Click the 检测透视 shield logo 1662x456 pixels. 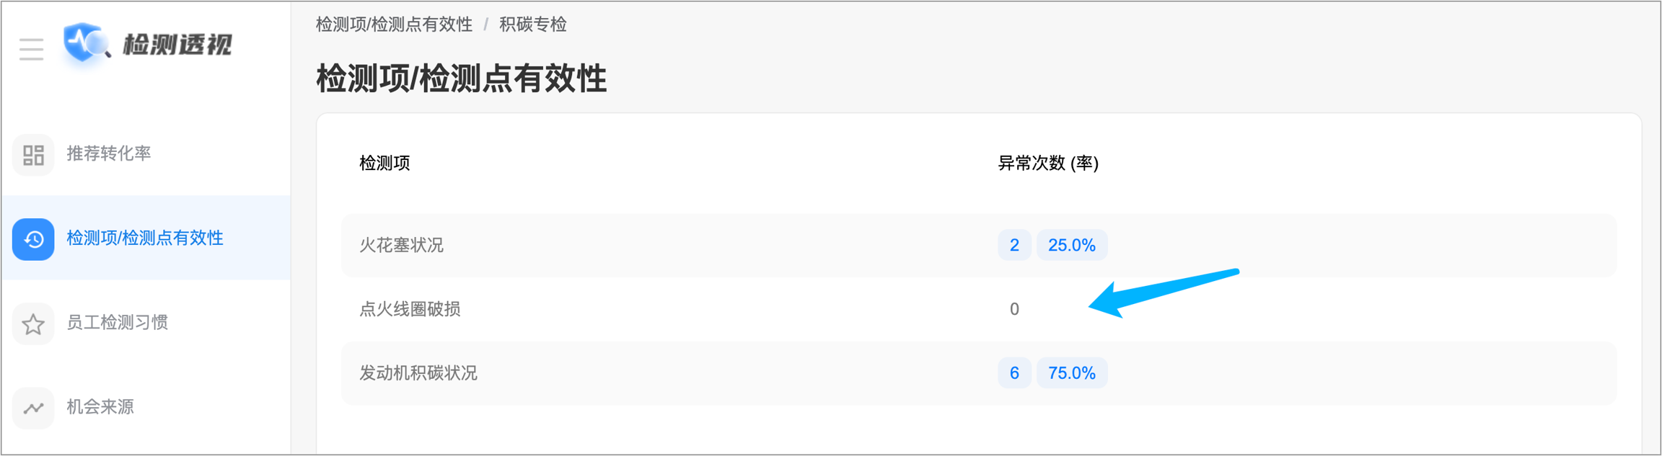[x=84, y=43]
